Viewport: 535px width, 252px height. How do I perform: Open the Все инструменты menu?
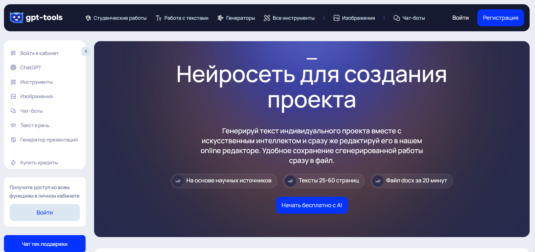pyautogui.click(x=289, y=18)
